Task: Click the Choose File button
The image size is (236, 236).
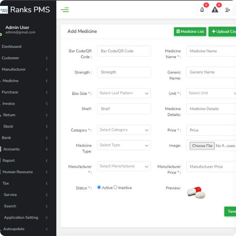Action: pyautogui.click(x=202, y=146)
